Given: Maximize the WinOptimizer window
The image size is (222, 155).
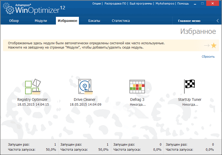Looking at the screenshot, I should tap(202, 3).
